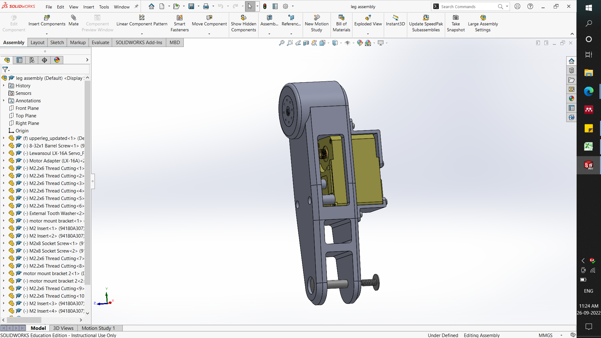Select the Zoom to Area tool
Viewport: 601px width, 338px height.
click(290, 43)
